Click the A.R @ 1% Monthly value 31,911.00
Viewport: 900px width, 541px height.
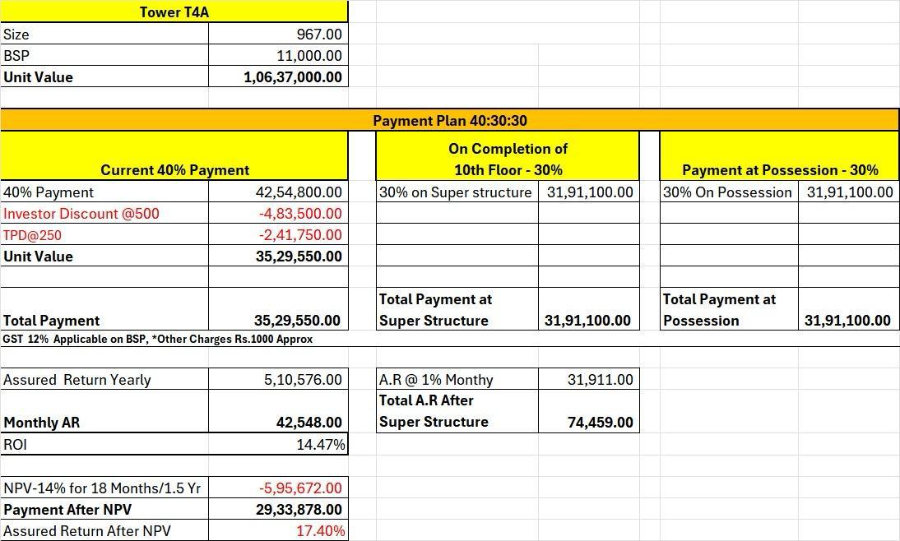coord(589,380)
